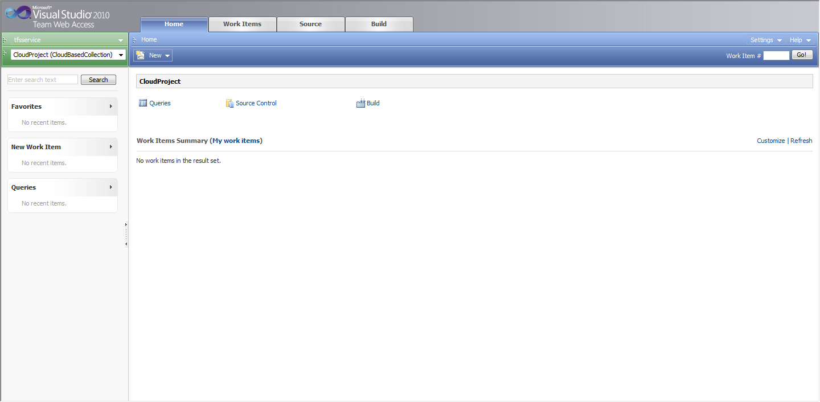Image resolution: width=820 pixels, height=402 pixels.
Task: Click the Home breadcrumb text
Action: pyautogui.click(x=149, y=39)
